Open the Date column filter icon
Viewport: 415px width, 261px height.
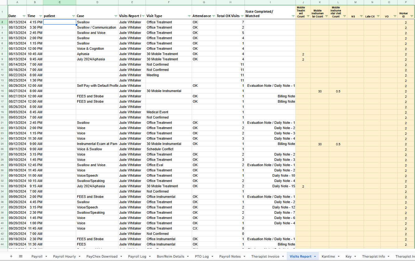24,16
